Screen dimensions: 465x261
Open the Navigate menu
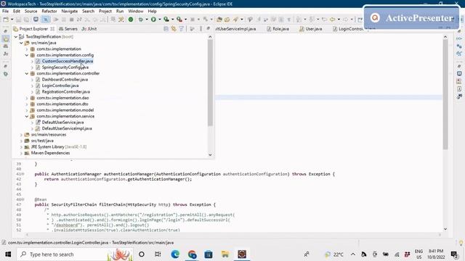click(70, 11)
